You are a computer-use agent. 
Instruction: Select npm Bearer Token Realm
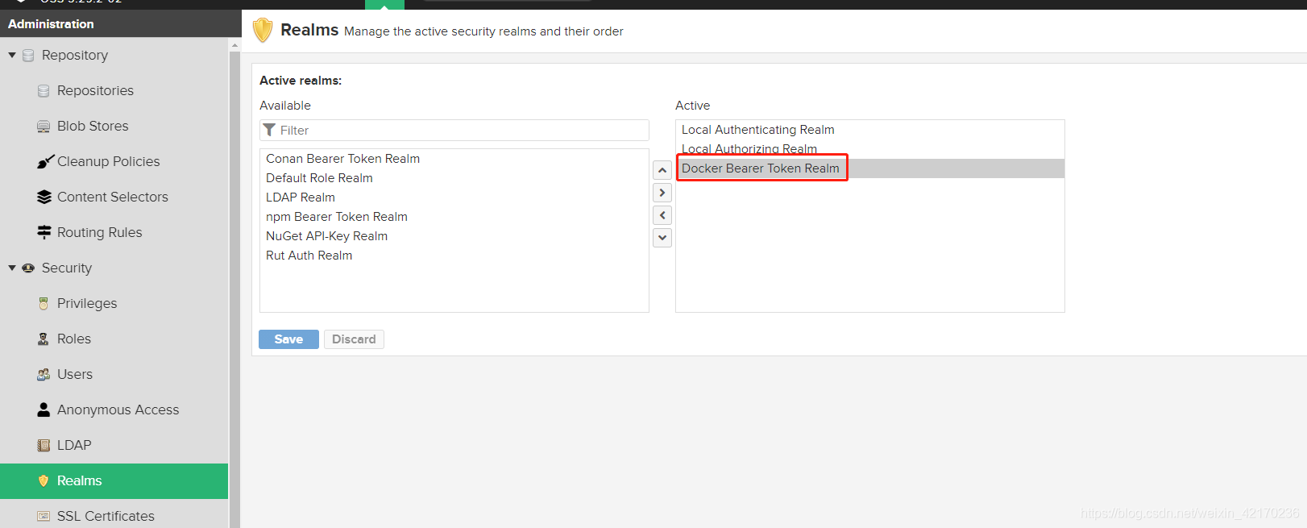[454, 217]
